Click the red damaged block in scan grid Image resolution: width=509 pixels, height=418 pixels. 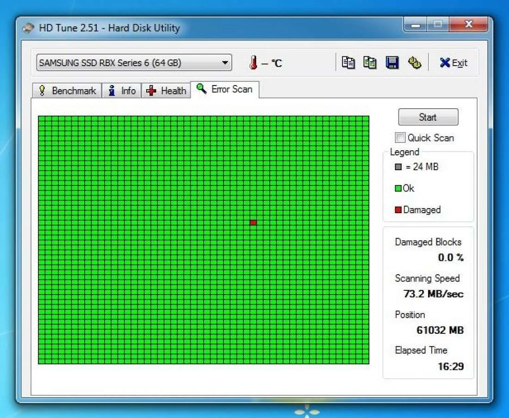(254, 222)
